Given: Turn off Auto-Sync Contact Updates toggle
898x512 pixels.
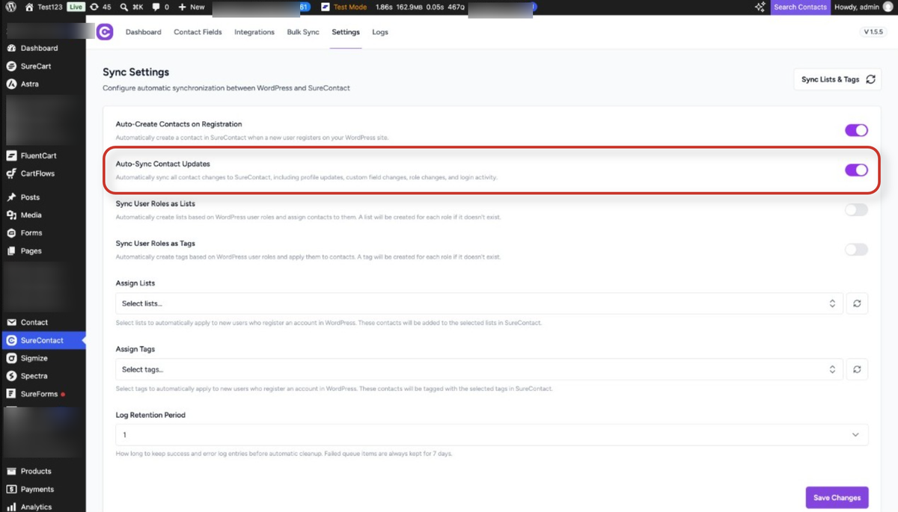Looking at the screenshot, I should pos(856,170).
